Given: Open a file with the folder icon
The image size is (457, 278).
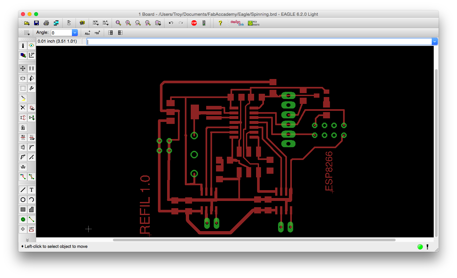Looking at the screenshot, I should click(27, 23).
